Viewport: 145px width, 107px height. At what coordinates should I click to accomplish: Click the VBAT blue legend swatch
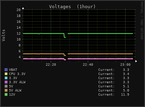point(6,70)
